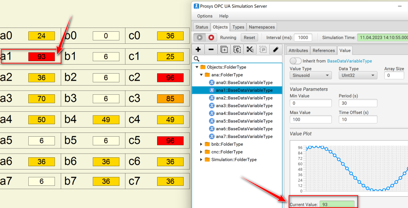Click the Min Value field

pyautogui.click(x=311, y=103)
